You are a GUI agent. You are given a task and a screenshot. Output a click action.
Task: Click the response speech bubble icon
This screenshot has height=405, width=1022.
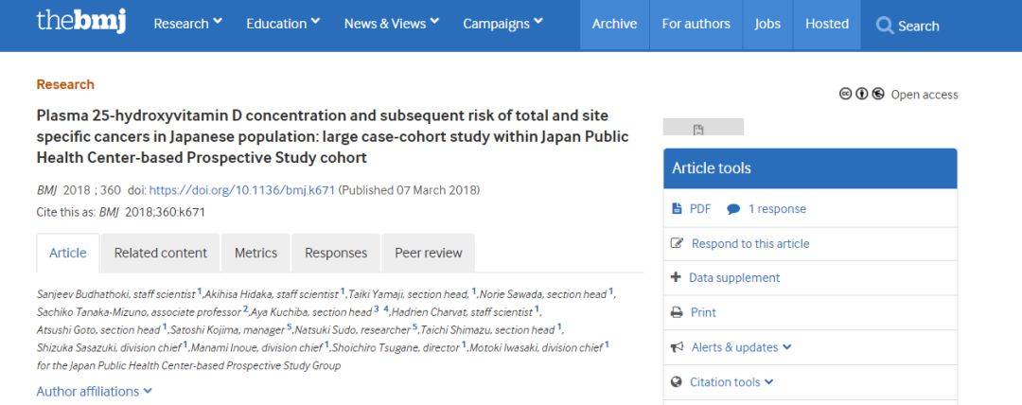(733, 209)
